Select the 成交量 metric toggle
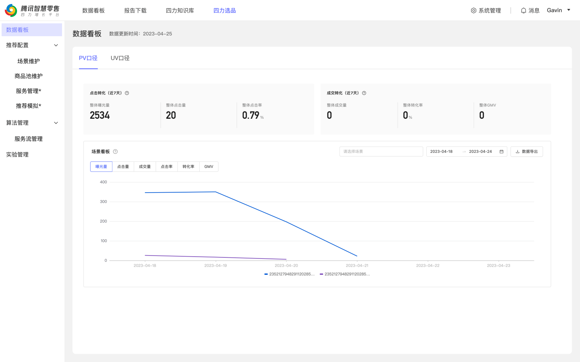This screenshot has width=580, height=362. tap(145, 167)
